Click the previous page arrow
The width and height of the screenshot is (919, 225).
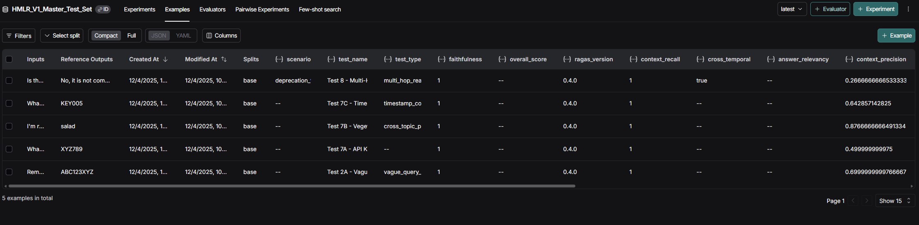point(853,200)
